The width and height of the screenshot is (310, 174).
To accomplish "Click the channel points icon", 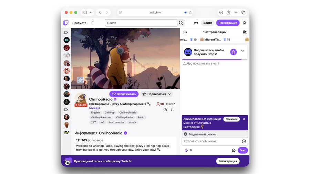I will (186, 150).
